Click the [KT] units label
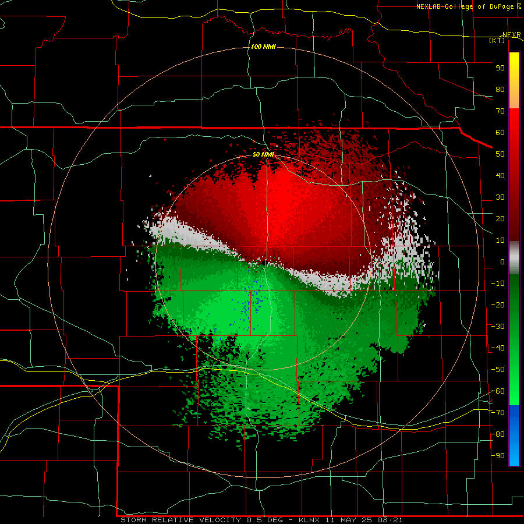Screen dimensions: 524x524 (x=497, y=40)
